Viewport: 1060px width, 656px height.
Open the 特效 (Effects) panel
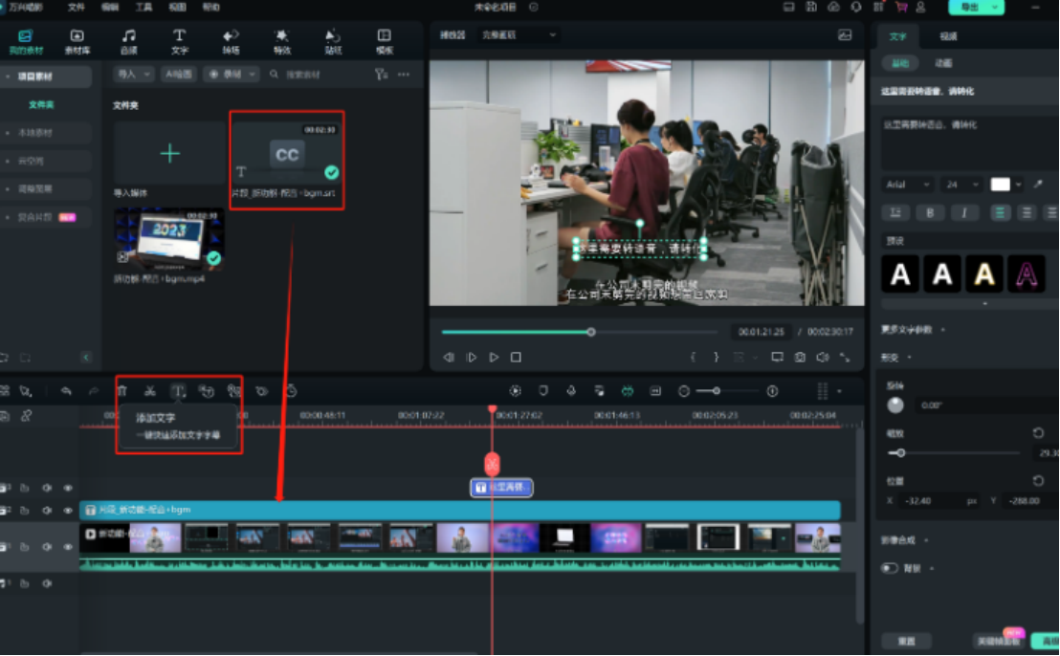[281, 41]
